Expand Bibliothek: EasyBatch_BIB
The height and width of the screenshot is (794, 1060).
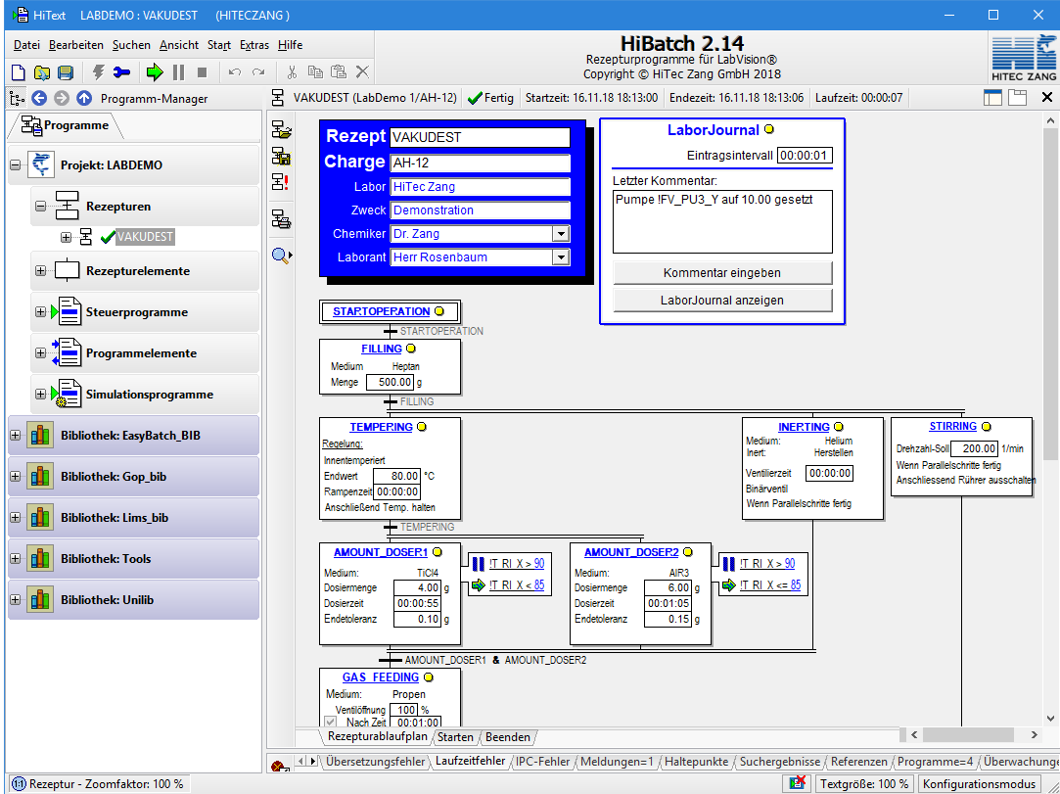15,436
